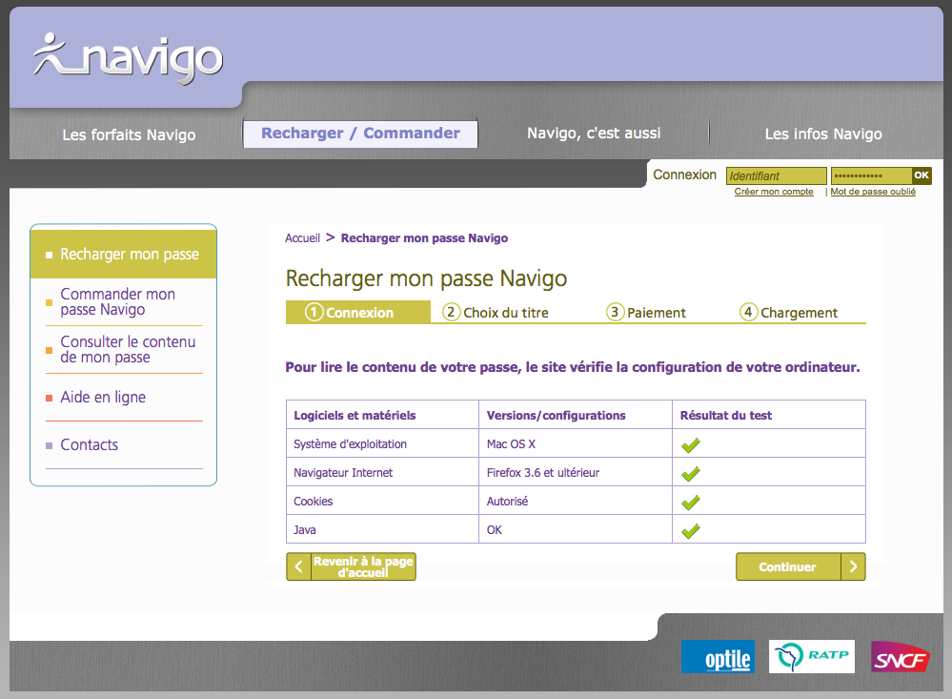Click the left arrow on Revenir button

(x=298, y=567)
